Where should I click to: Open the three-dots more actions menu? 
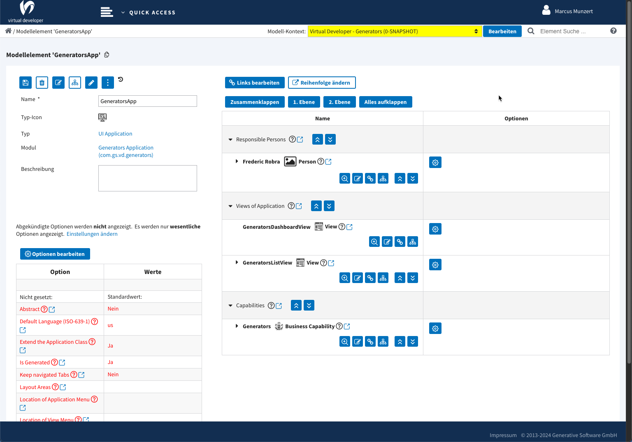point(108,83)
